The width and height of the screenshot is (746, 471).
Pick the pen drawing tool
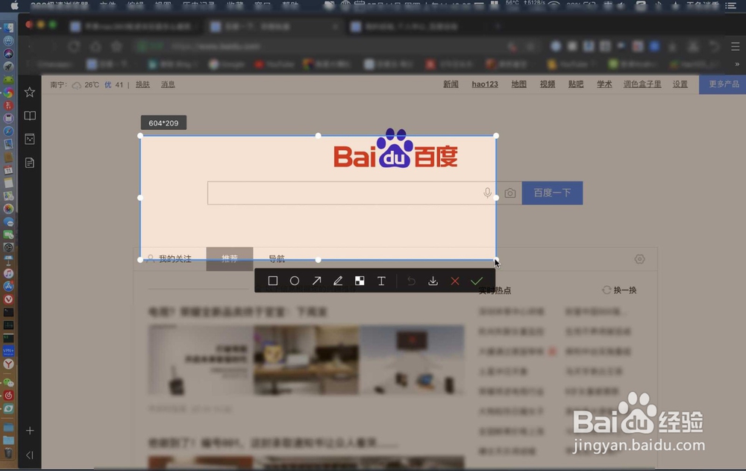click(338, 281)
